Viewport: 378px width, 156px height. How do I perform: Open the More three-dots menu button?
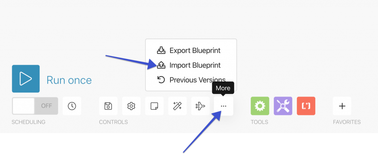[x=223, y=106]
